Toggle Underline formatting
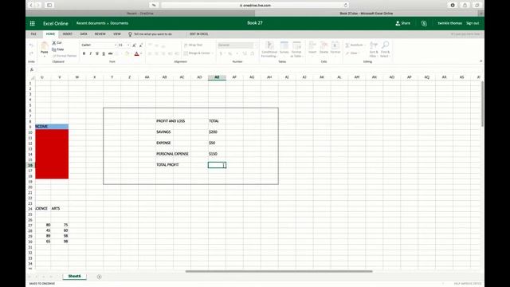Image resolution: width=510 pixels, height=287 pixels. (97, 53)
